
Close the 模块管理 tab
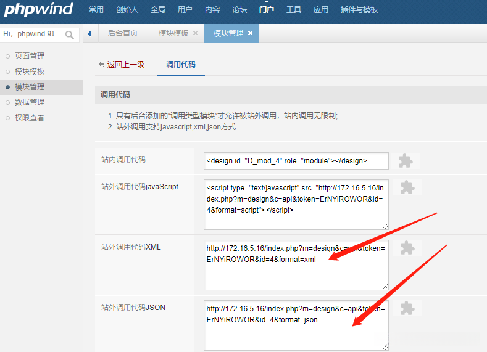tap(251, 33)
